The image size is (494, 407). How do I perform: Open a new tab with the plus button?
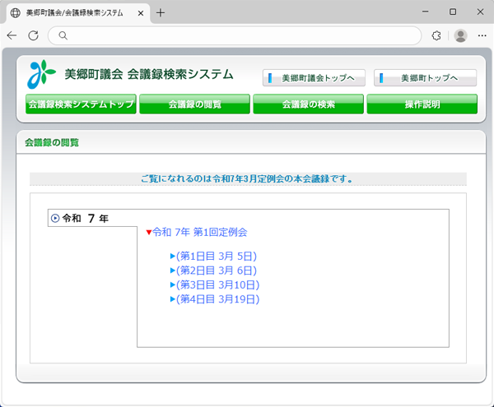[161, 13]
